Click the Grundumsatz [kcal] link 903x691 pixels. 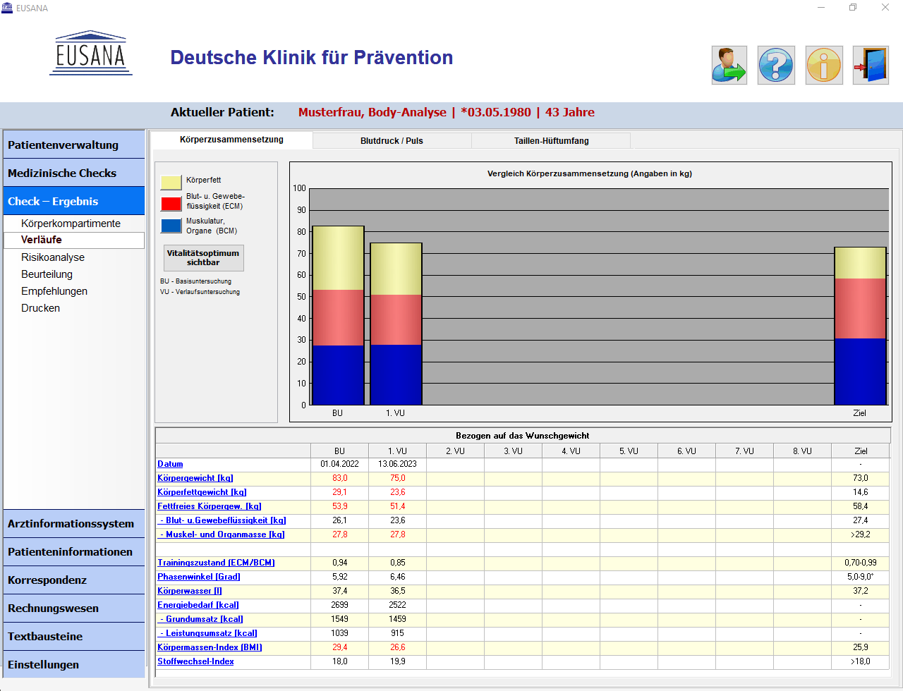(x=202, y=619)
